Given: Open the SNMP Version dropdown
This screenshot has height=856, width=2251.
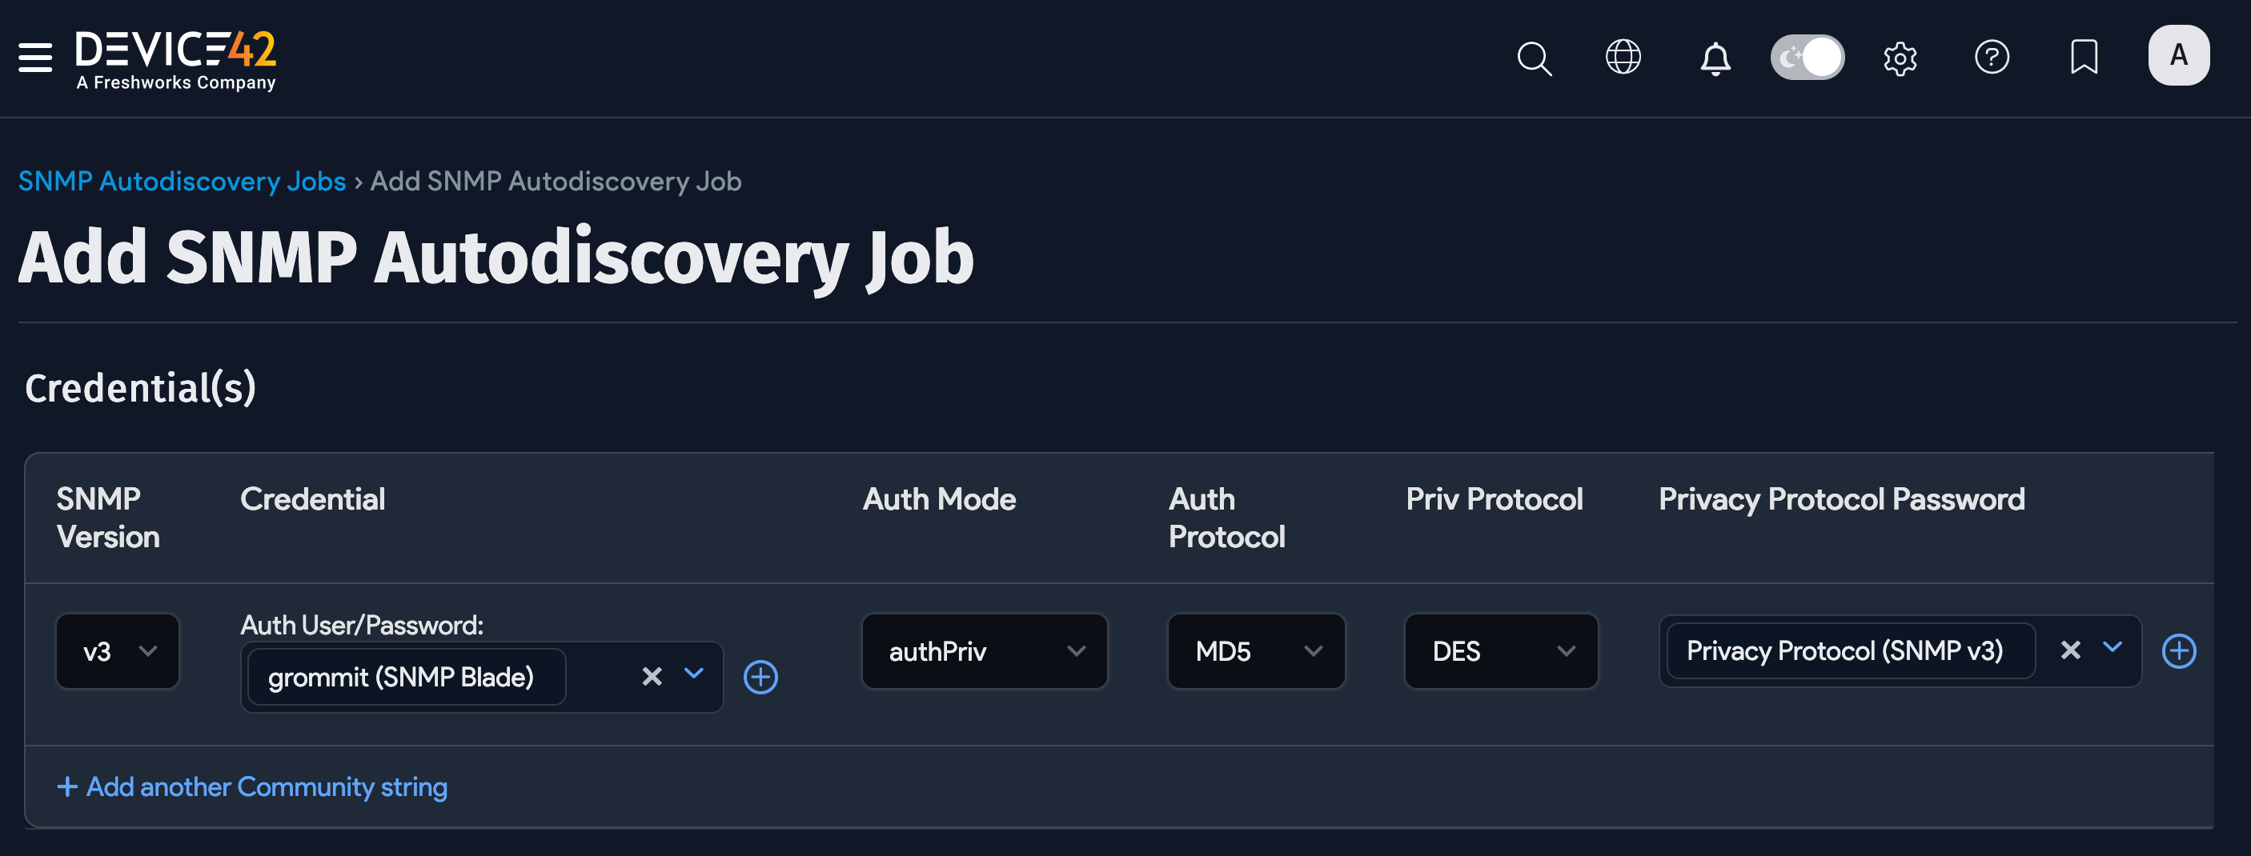Looking at the screenshot, I should pos(117,650).
